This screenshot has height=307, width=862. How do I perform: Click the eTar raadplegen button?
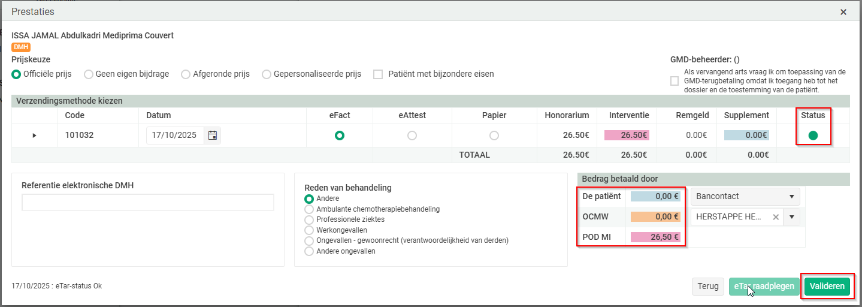764,287
